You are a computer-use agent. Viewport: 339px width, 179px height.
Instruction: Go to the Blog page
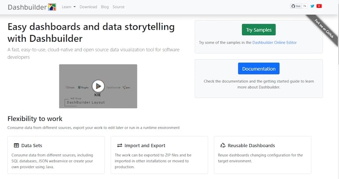pyautogui.click(x=105, y=7)
